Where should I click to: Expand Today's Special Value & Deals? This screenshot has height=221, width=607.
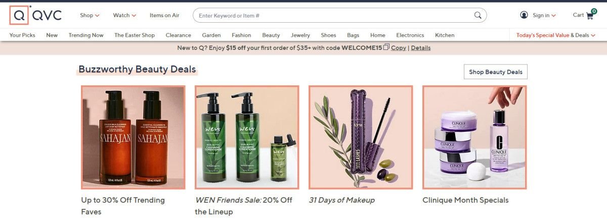555,35
